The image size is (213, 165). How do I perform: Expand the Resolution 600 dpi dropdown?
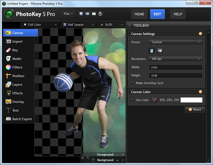point(176,59)
